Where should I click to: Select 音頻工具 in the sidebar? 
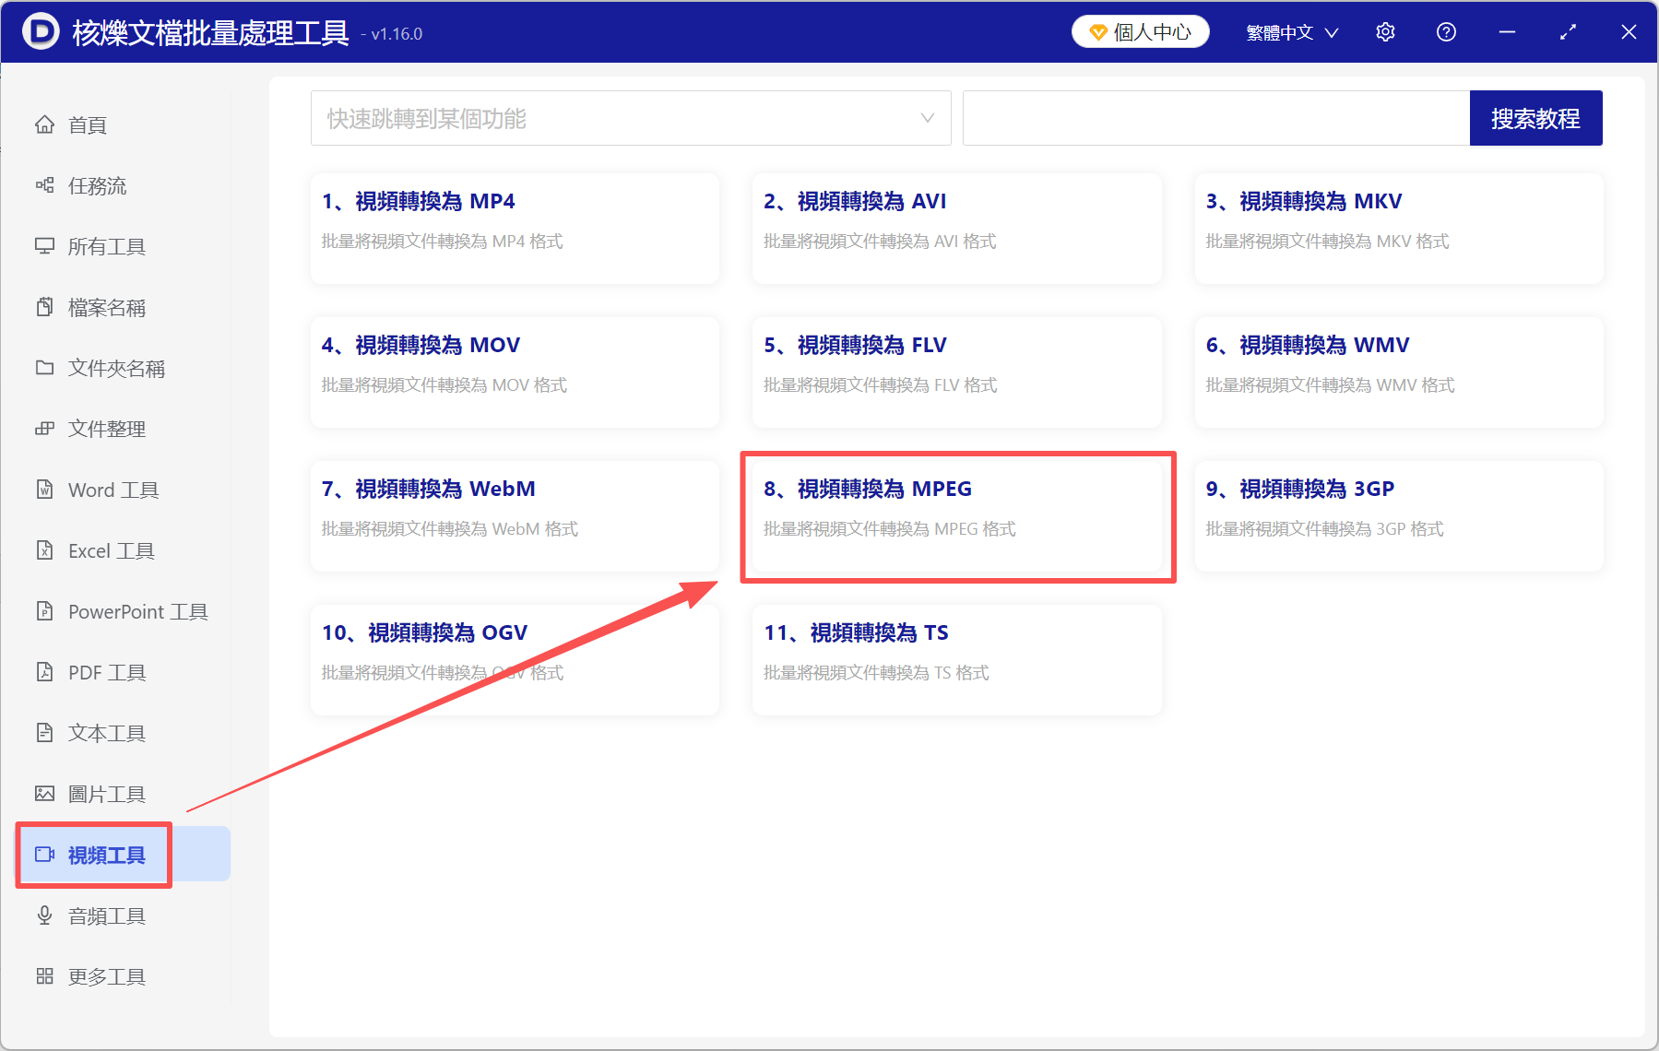pyautogui.click(x=124, y=915)
